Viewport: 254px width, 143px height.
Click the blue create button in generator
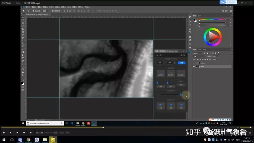coord(182,63)
